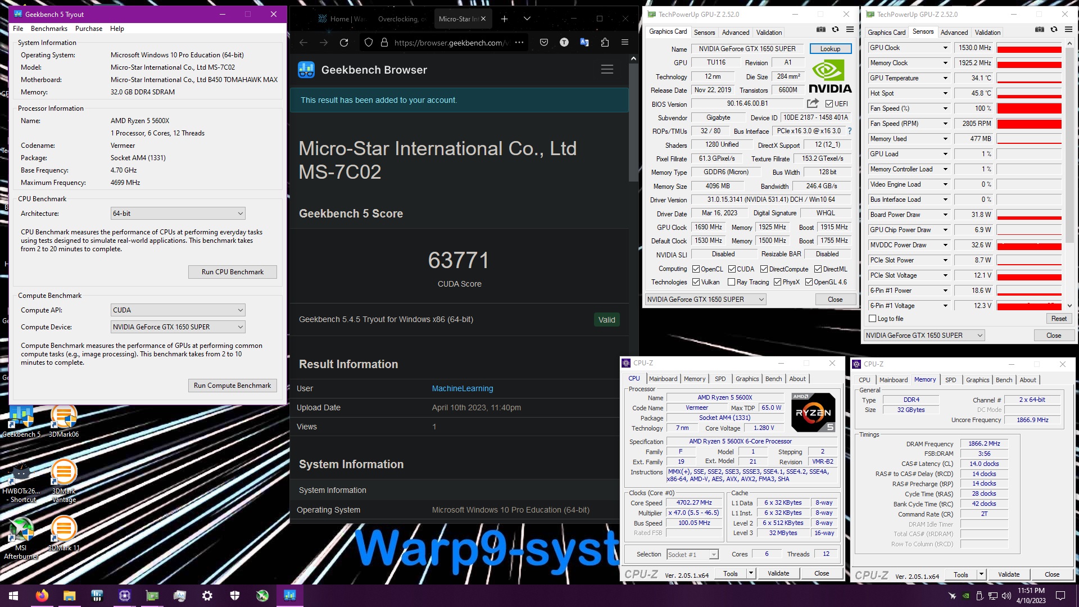Toggle DirectCompute checkbox in GPU-Z
This screenshot has width=1079, height=607.
point(764,269)
